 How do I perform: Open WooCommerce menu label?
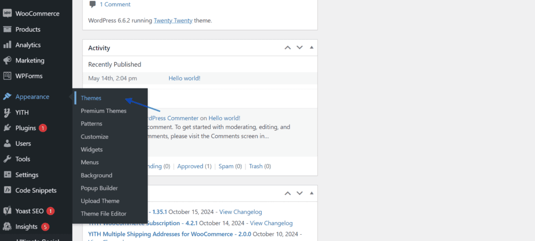click(38, 14)
